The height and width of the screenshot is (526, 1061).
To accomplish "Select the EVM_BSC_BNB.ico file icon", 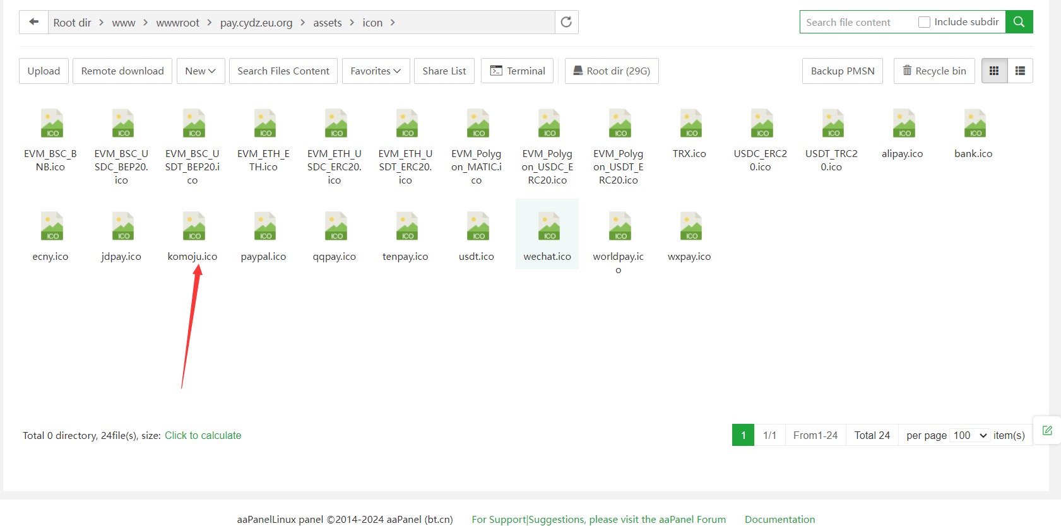I will [51, 124].
